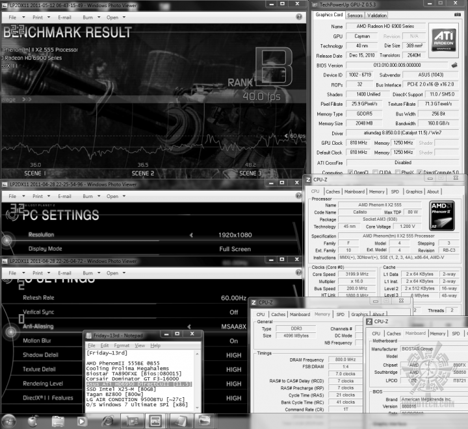Click the BIOS Version field in GPU-Z
468x429 pixels.
(397, 65)
